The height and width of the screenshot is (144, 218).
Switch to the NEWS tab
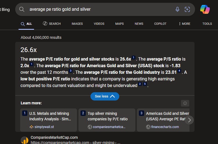[139, 24]
